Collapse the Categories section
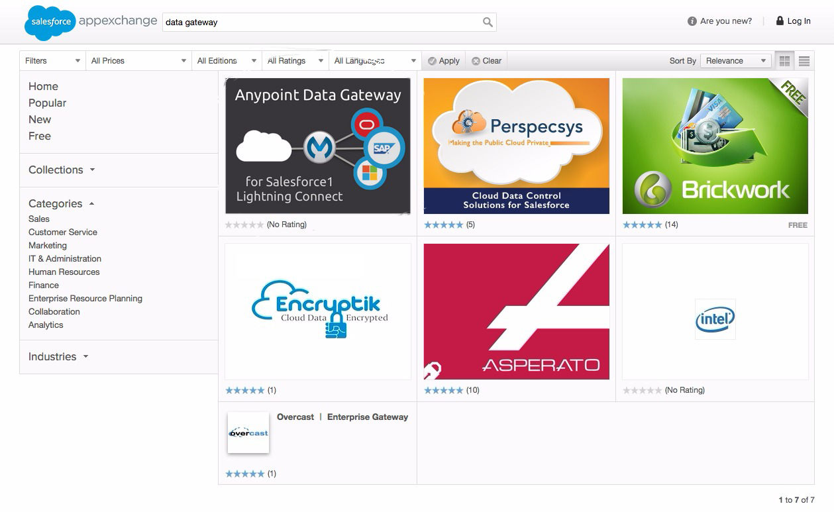Screen dimensions: 834x512 (62, 203)
